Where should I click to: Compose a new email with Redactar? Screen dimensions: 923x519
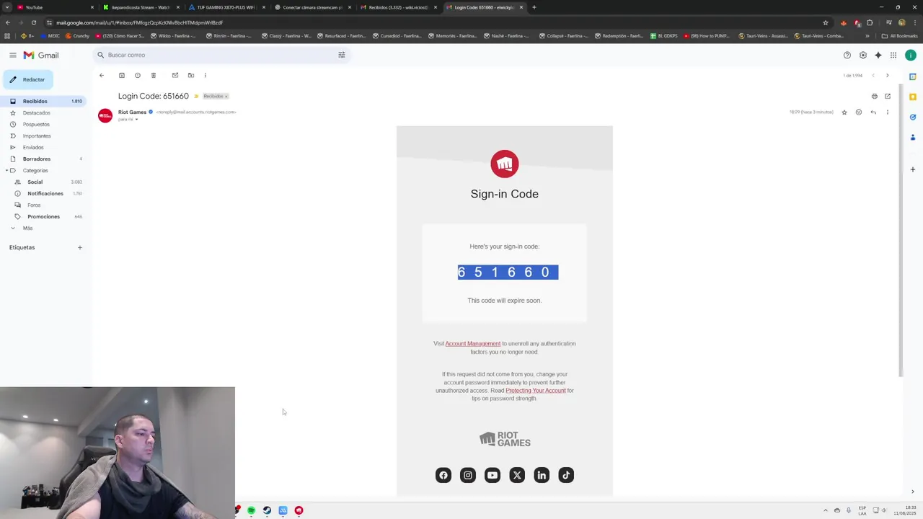(x=27, y=79)
